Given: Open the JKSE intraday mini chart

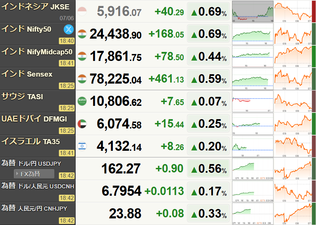Looking at the screenshot, I should pos(253,11).
